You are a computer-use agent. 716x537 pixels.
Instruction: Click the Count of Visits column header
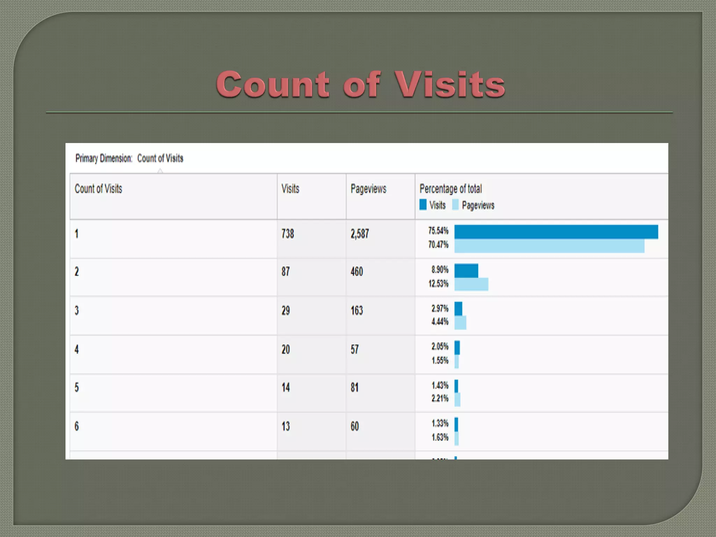[98, 189]
